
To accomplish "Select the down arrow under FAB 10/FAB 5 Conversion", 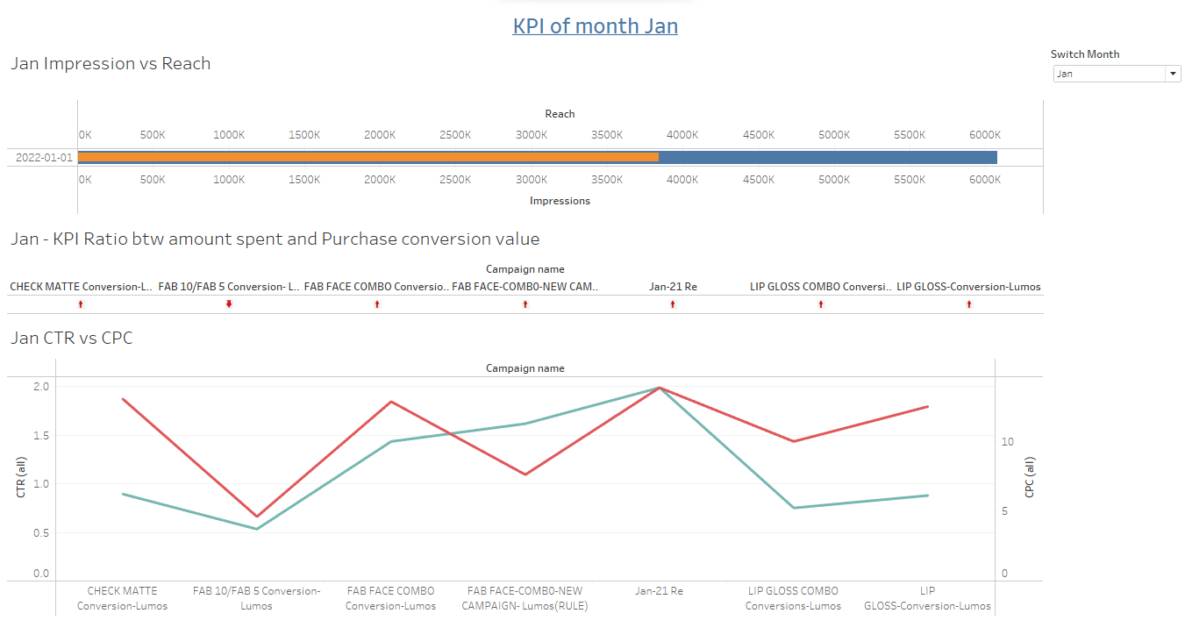I will point(227,303).
